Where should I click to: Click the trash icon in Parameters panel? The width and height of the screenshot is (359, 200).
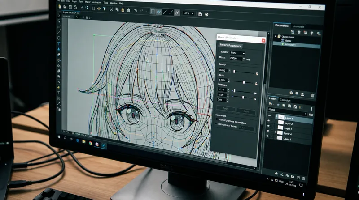coord(313,95)
